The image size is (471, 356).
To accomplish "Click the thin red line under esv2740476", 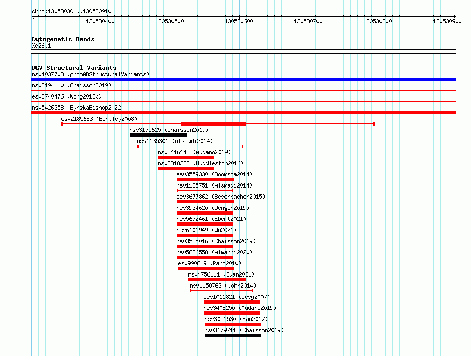I will (243, 101).
